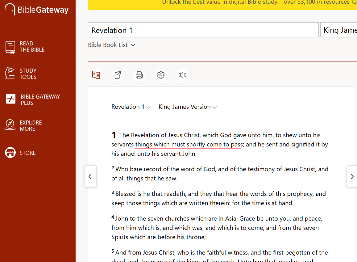Click verse 3 text "Blessed is he that readeth"
The image size is (357, 262).
[x=150, y=194]
